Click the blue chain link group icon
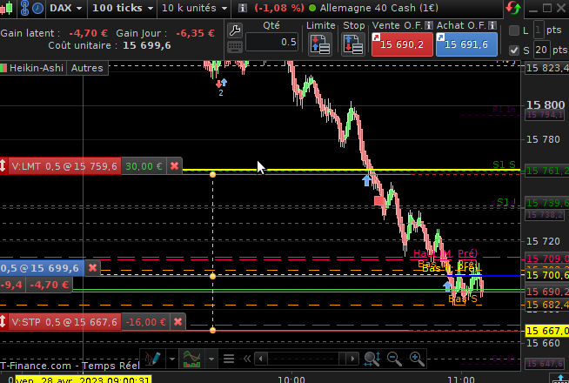 tap(24, 8)
